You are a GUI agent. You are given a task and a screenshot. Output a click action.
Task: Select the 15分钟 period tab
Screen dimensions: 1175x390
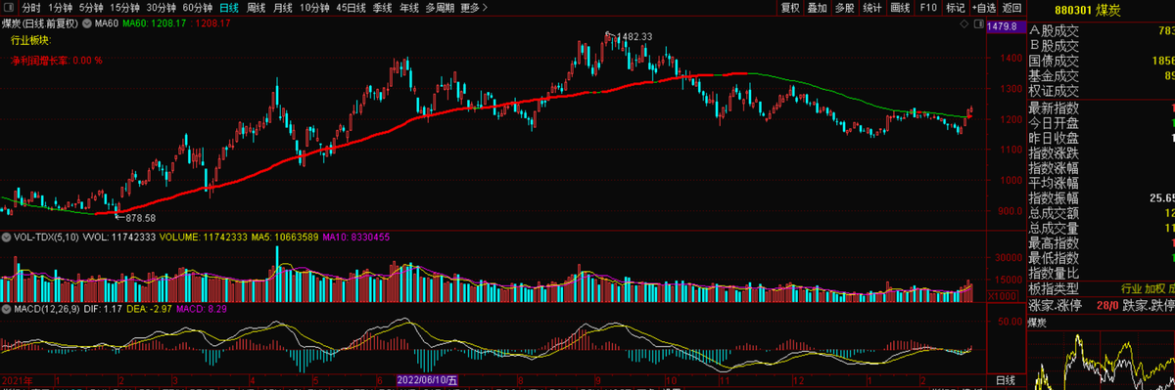click(125, 7)
